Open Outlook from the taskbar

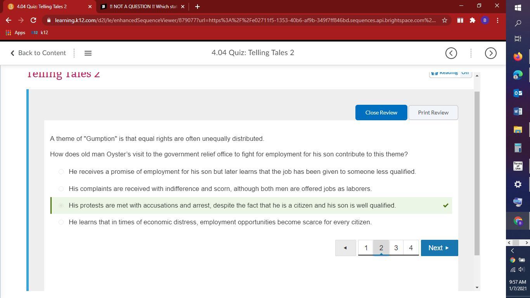tap(518, 93)
